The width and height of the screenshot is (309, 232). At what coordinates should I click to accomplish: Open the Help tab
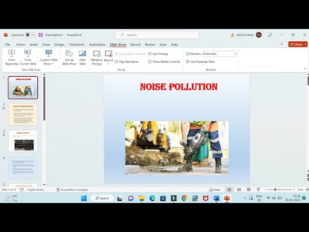click(174, 44)
